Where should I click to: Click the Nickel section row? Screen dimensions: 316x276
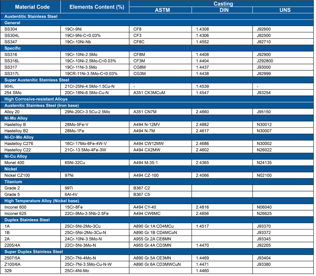[x=11, y=169]
